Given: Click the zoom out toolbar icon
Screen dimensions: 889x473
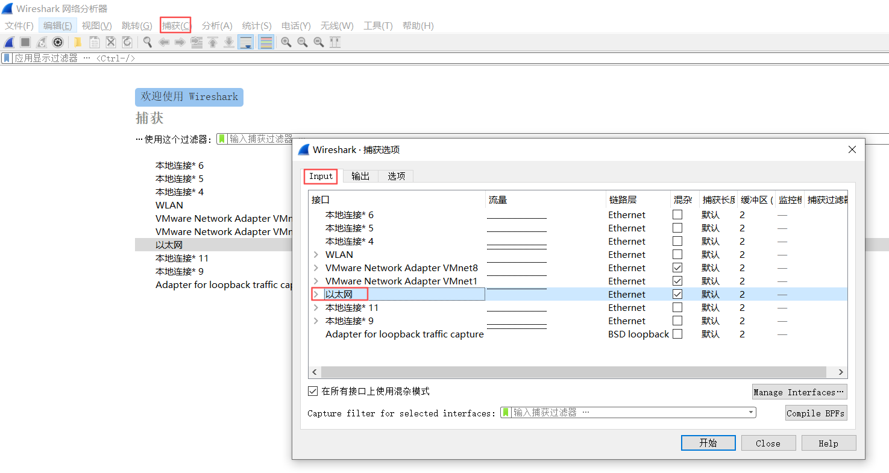Looking at the screenshot, I should pos(303,42).
